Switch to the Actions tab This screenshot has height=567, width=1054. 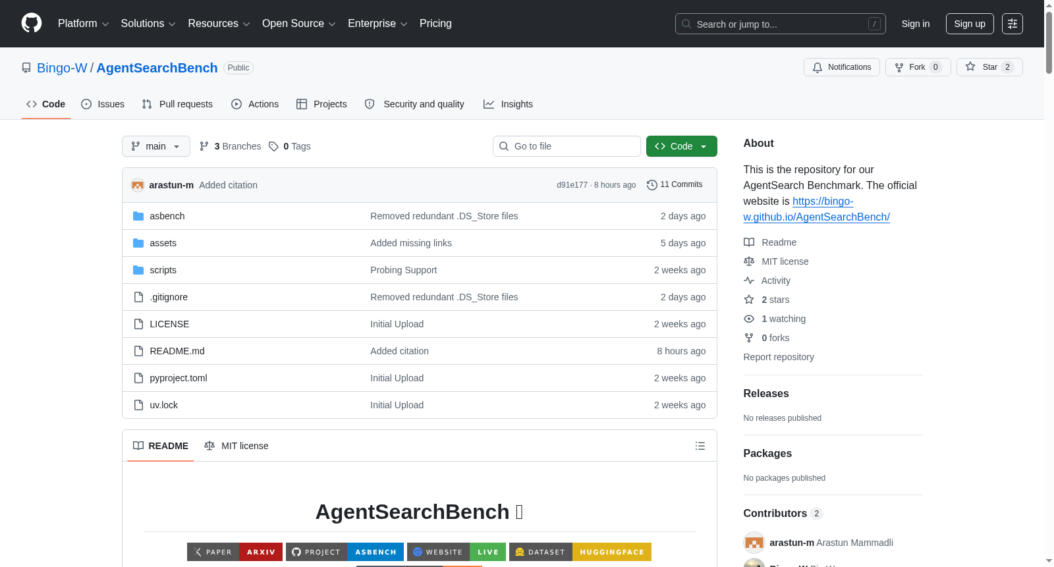pyautogui.click(x=255, y=104)
